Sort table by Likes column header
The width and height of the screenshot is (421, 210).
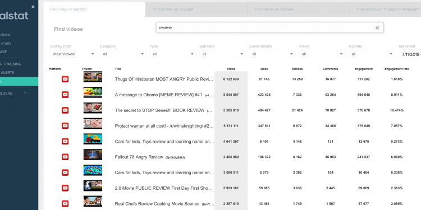pyautogui.click(x=264, y=69)
